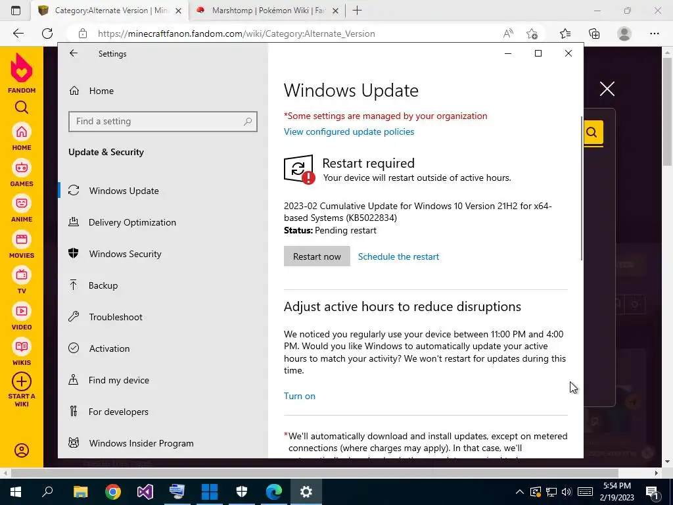Click yellow search button on Fandom page
This screenshot has width=673, height=505.
click(x=593, y=132)
